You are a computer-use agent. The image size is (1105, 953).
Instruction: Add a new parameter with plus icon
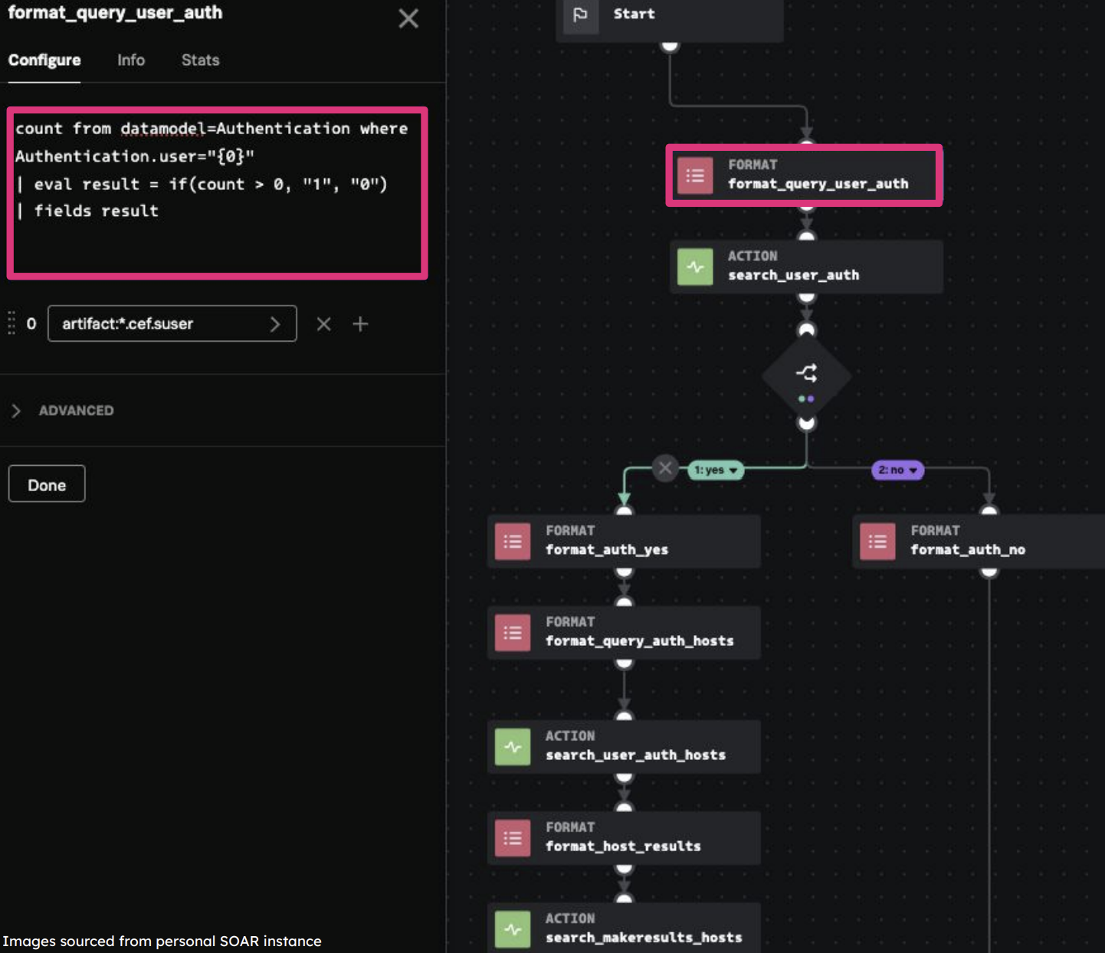coord(360,324)
